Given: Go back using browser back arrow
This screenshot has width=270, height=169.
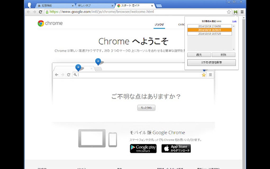Looking at the screenshot, I should pos(28,12).
